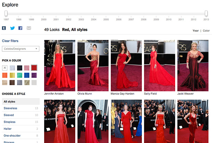
Task: Pick the striped pattern swatch
Action: [x=34, y=82]
